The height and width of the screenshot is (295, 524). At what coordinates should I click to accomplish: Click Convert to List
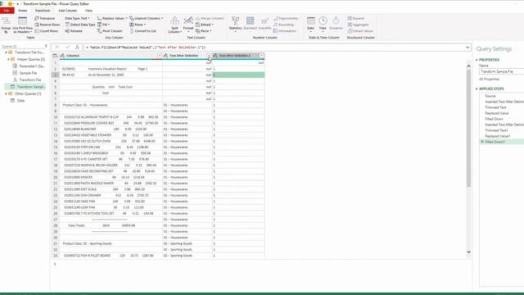click(142, 31)
